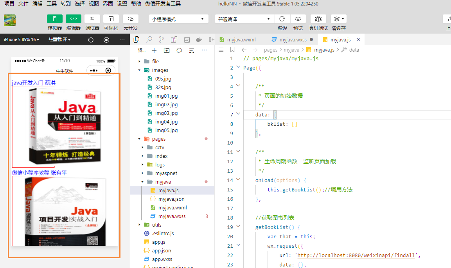451x268 pixels.
Task: Open the source control branch icon
Action: (x=162, y=39)
